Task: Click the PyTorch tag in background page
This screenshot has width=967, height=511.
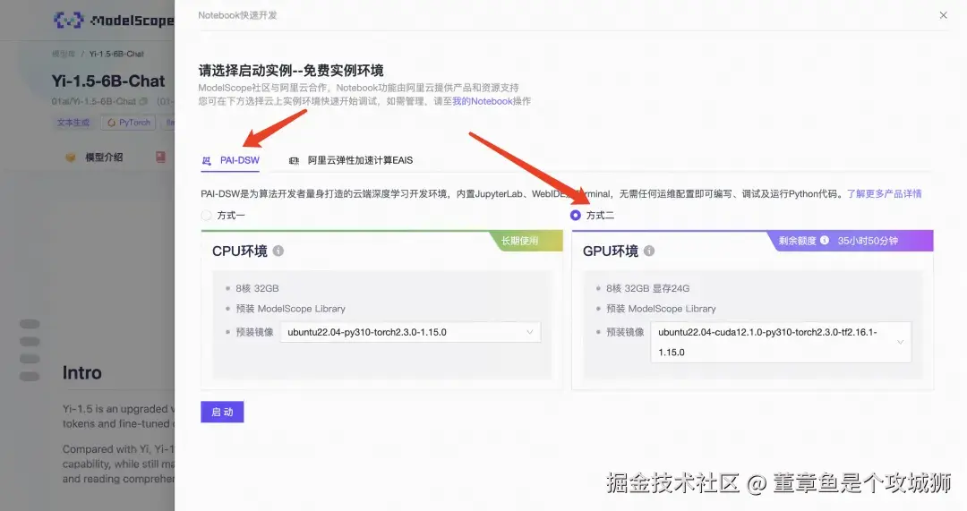Action: [x=128, y=123]
